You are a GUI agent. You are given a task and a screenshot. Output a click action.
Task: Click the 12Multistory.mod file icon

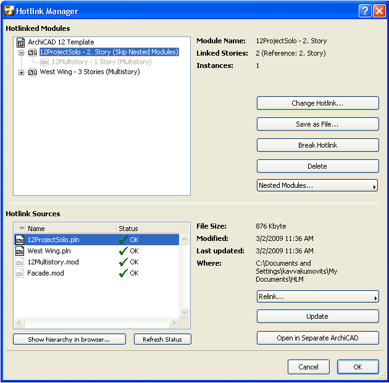pyautogui.click(x=20, y=262)
